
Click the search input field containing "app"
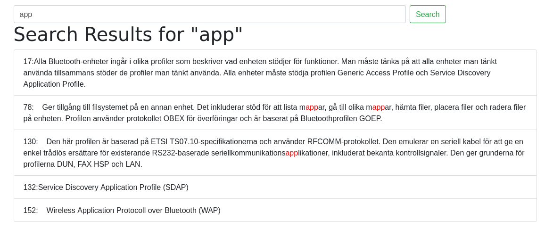point(209,14)
